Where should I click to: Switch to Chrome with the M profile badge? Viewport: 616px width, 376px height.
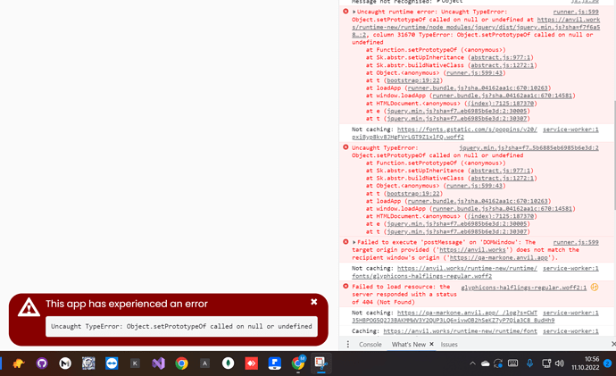pyautogui.click(x=298, y=363)
